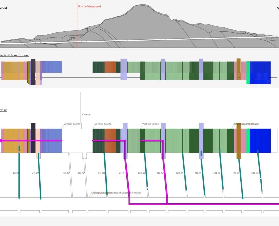Select the Kaverne label in the plan
The width and height of the screenshot is (279, 226).
86,114
